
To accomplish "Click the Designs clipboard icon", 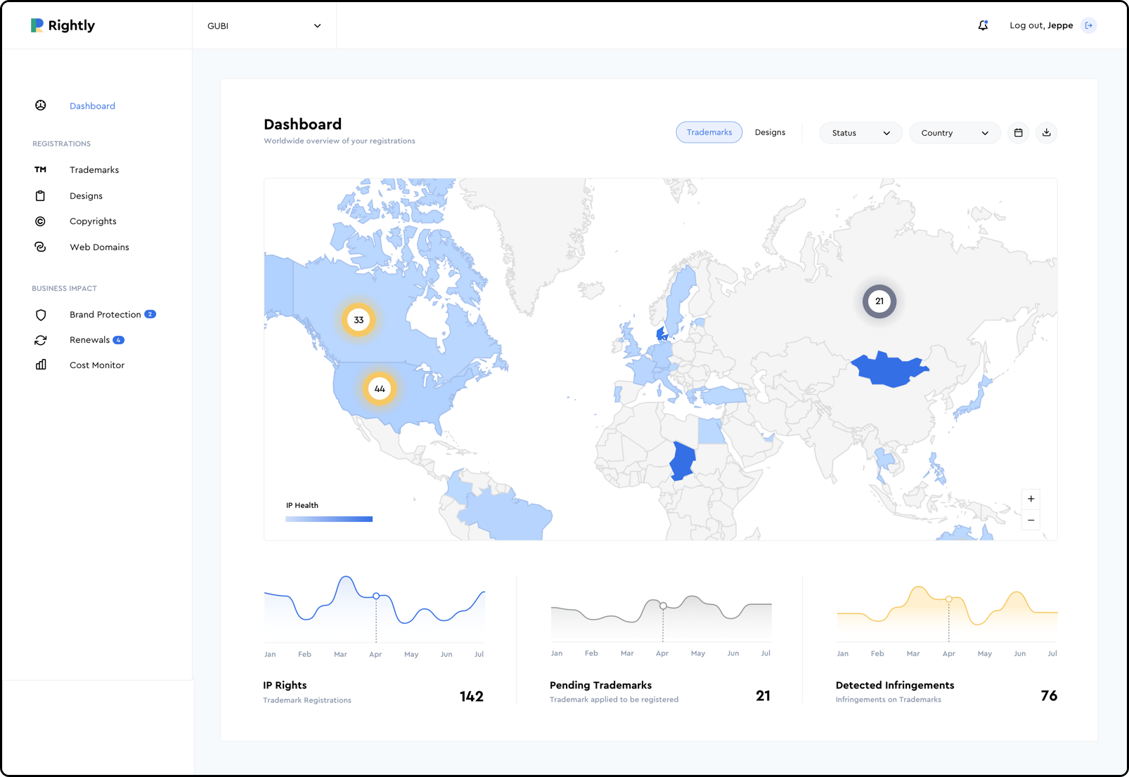I will pyautogui.click(x=41, y=196).
